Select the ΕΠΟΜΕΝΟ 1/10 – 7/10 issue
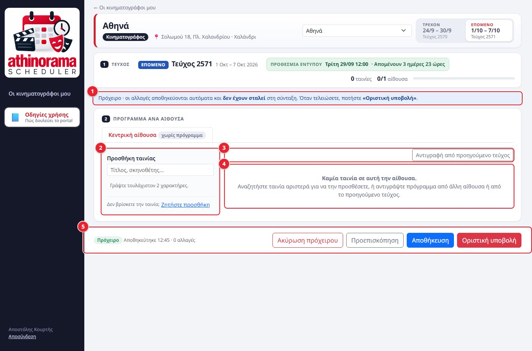The image size is (532, 351). coord(489,30)
